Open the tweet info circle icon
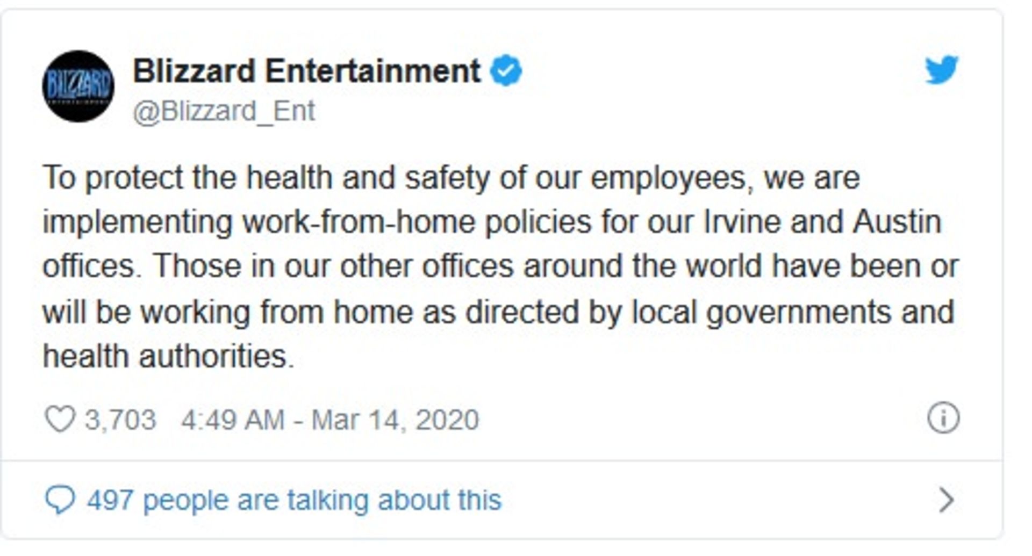The image size is (1032, 556). [x=943, y=418]
